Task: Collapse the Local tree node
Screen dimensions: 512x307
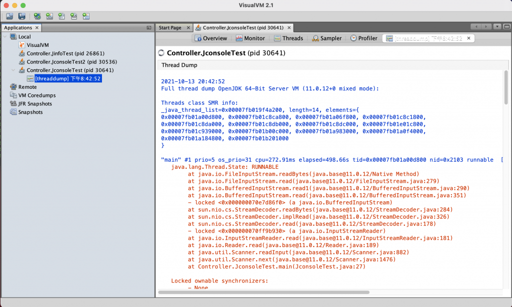Action: [5, 36]
